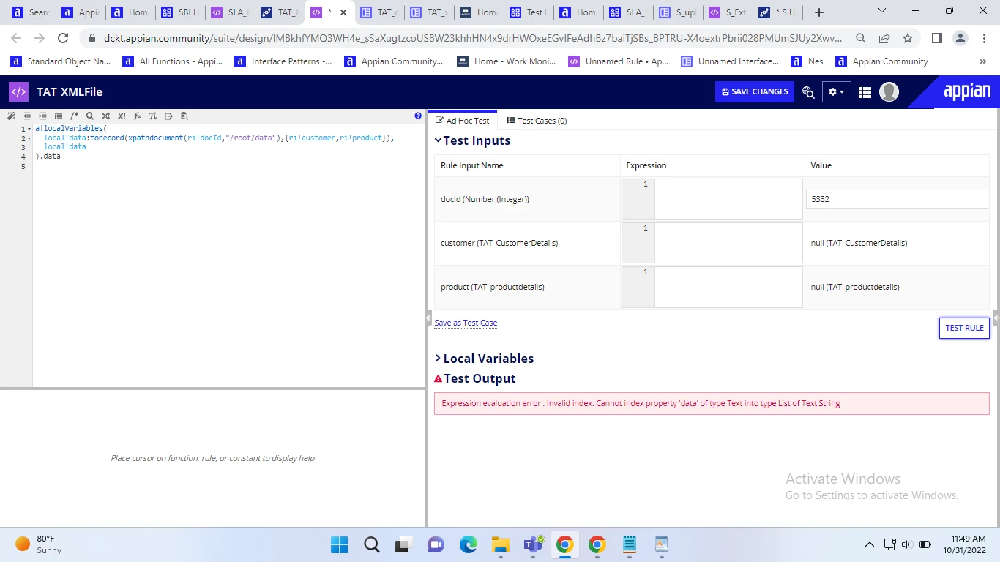Open the user profile avatar
This screenshot has height=562, width=1000.
coord(889,91)
